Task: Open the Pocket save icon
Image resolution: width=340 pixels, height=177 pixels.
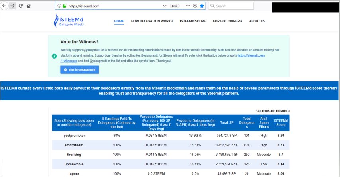Action: click(195, 6)
